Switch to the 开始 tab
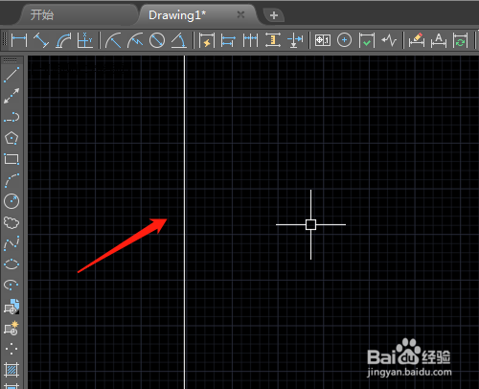Screen dimensions: 479x389 click(42, 15)
